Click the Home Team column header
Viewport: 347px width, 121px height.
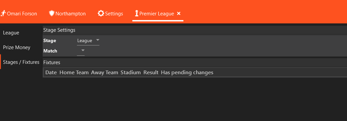tap(74, 72)
